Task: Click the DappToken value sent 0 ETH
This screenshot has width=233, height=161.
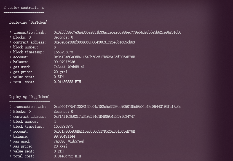Action: point(58,151)
